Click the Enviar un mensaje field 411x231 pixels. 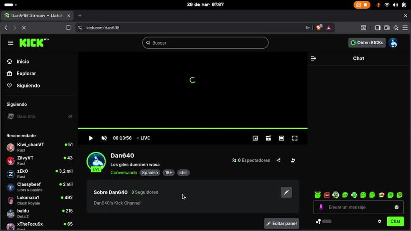point(359,207)
